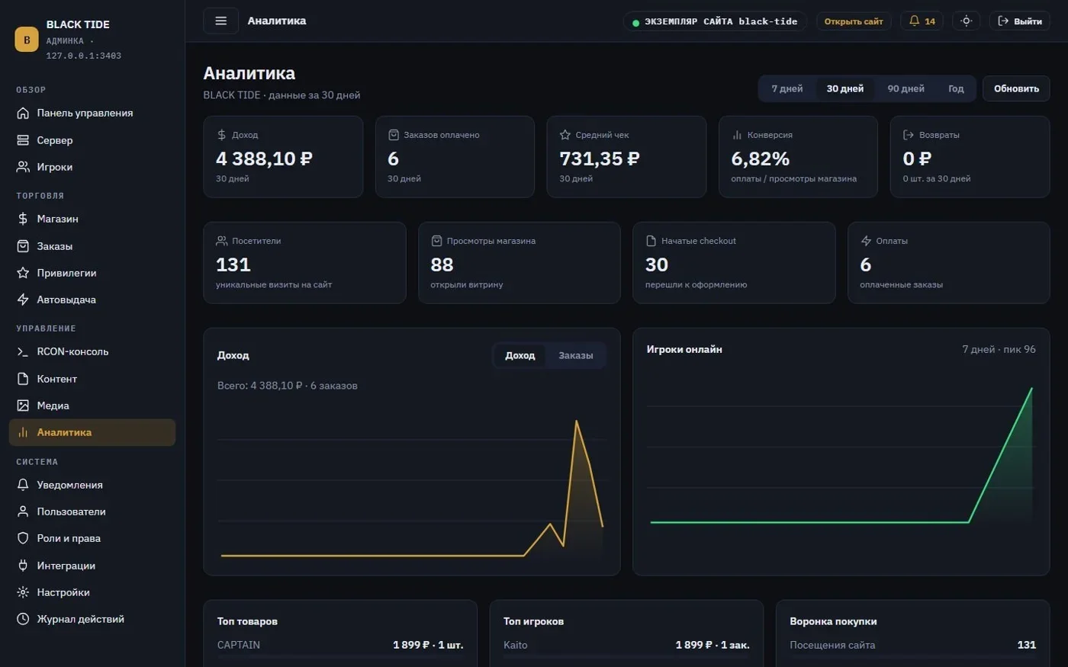Open Роли и права in the sidebar
Screen dimensions: 1068x667
[x=92, y=538]
